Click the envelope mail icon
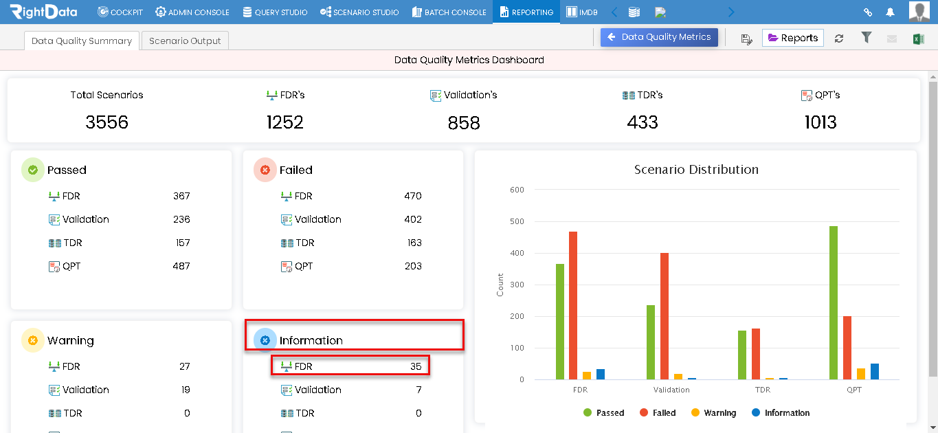Screen dimensions: 938x433 pyautogui.click(x=892, y=38)
